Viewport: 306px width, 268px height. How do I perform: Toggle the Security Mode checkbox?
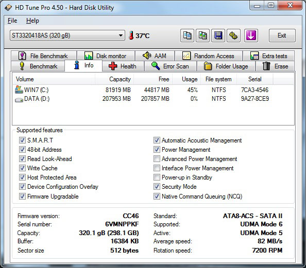157,187
